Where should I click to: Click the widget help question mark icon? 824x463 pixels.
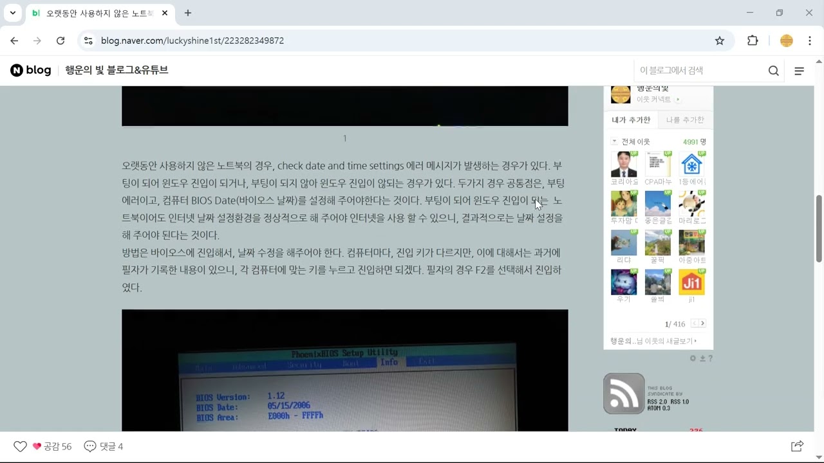pyautogui.click(x=710, y=358)
